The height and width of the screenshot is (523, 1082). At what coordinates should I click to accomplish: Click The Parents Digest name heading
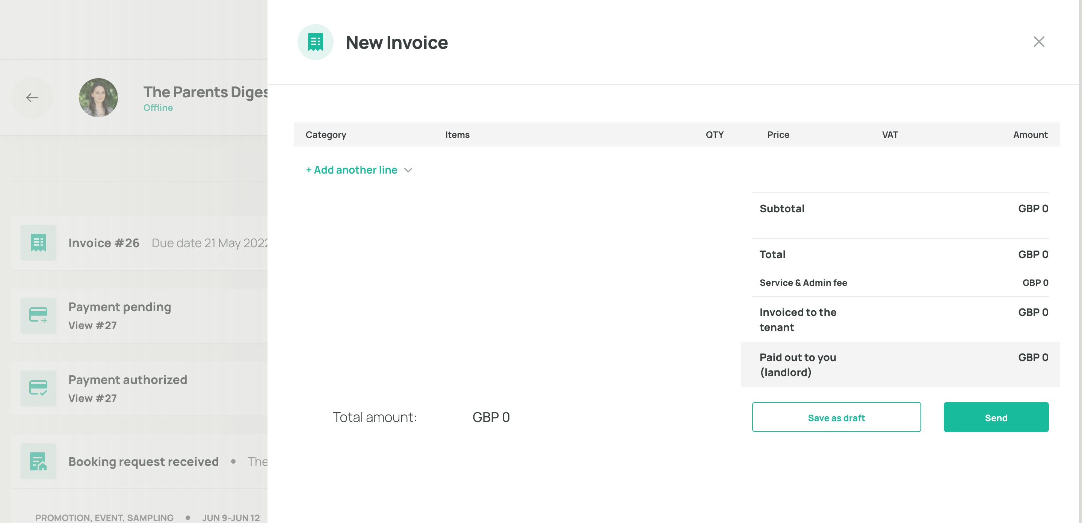[x=206, y=92]
